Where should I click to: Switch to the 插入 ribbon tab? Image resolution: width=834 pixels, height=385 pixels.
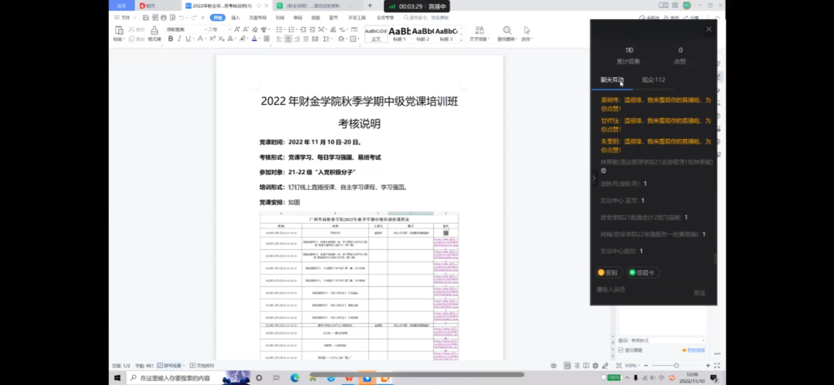(x=236, y=17)
